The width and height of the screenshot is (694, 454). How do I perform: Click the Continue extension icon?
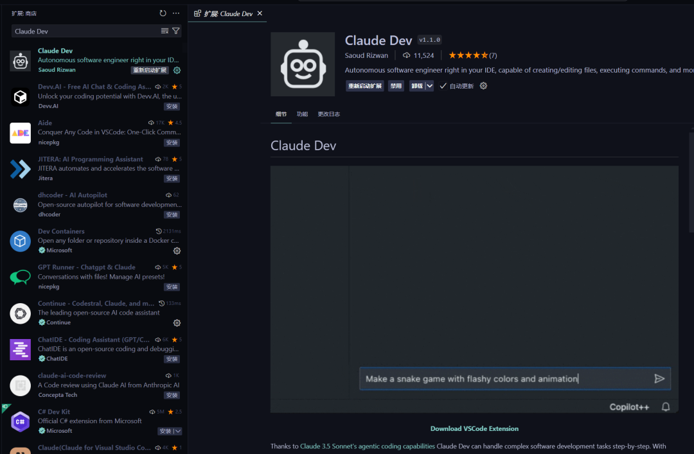tap(21, 313)
